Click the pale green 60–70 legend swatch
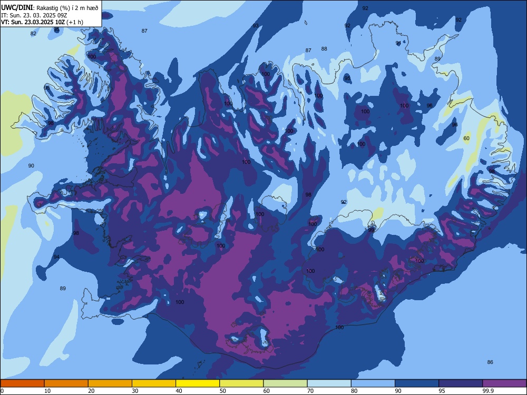This screenshot has width=527, height=395. tap(285, 383)
